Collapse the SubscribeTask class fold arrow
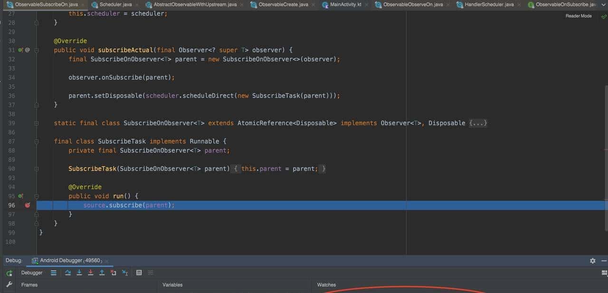This screenshot has width=608, height=293. (x=36, y=141)
